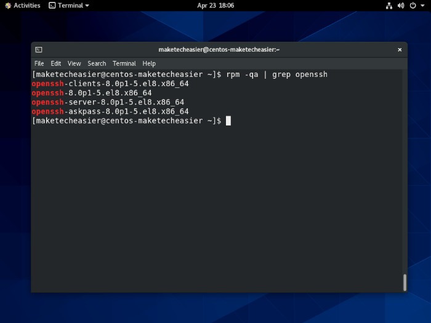Click the volume speaker icon
The image size is (431, 323).
click(401, 6)
